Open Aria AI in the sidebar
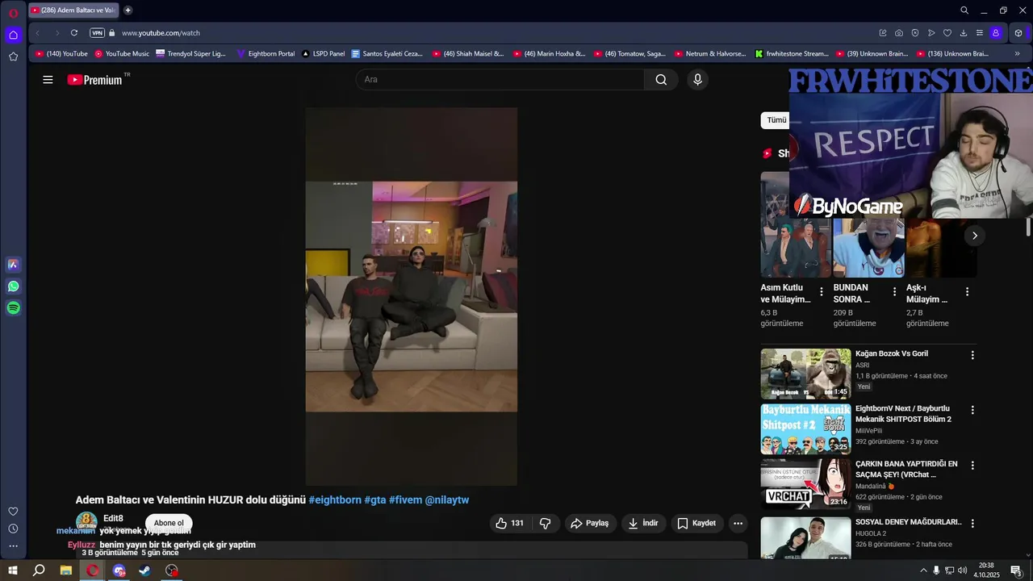 13,265
